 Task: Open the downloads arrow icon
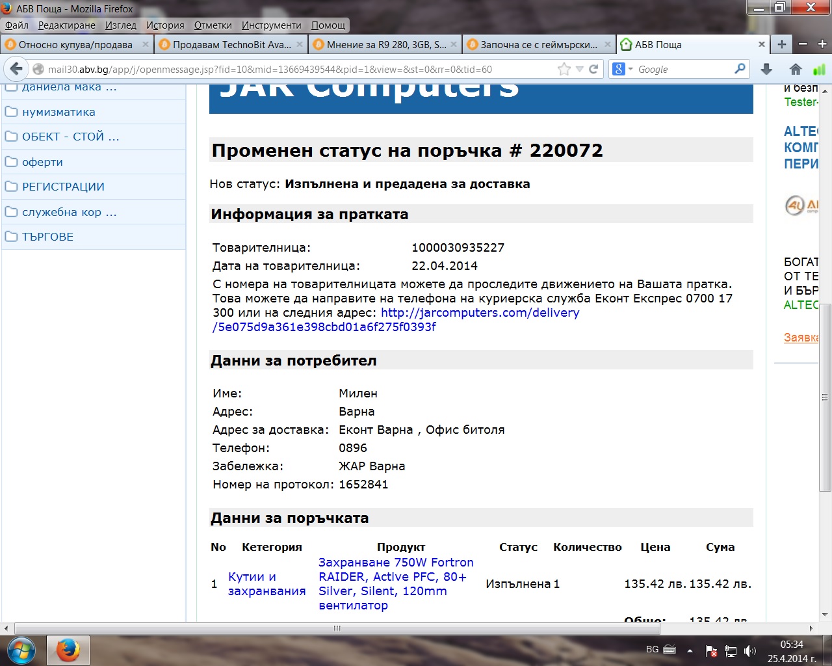tap(766, 69)
